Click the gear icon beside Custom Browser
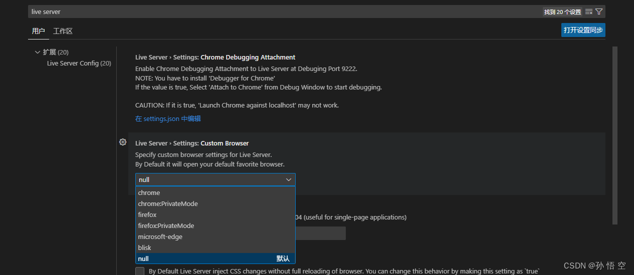 click(123, 142)
